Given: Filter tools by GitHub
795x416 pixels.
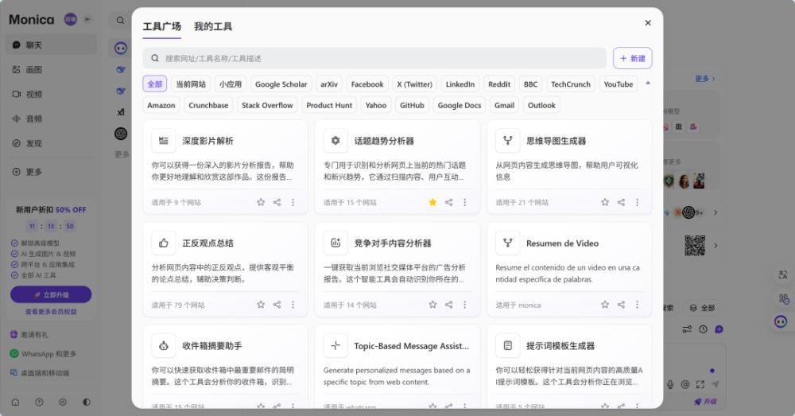Looking at the screenshot, I should 412,106.
